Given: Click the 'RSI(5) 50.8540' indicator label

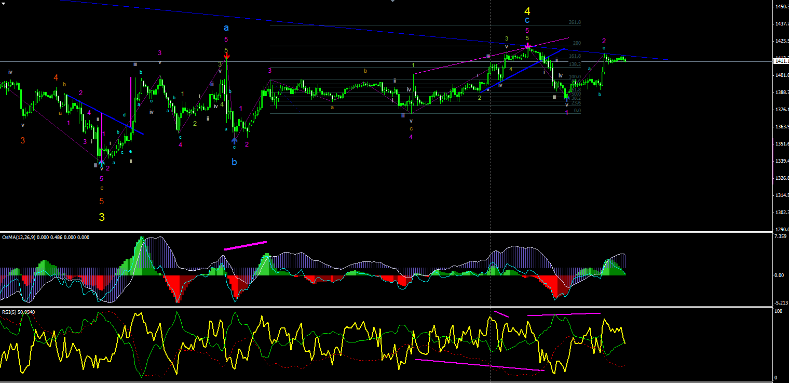Looking at the screenshot, I should click(20, 312).
